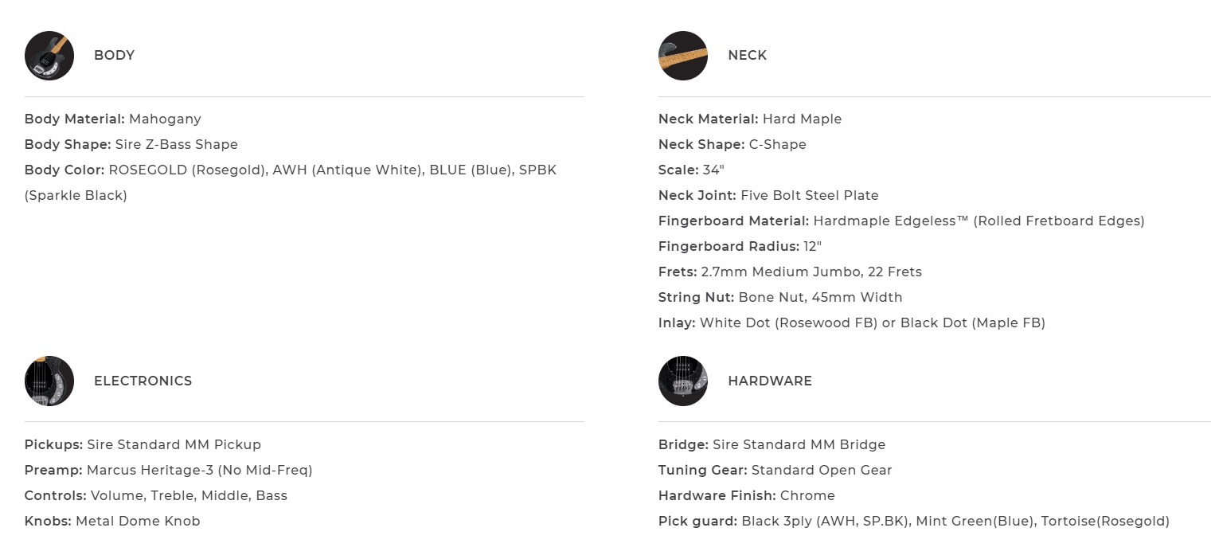This screenshot has width=1211, height=559.
Task: Click the ELECTRONICS section heading
Action: [143, 381]
